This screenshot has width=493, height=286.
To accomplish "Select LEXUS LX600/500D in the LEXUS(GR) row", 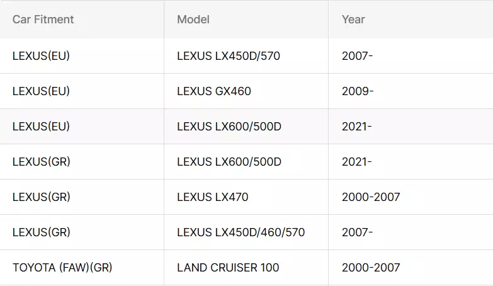I will [x=229, y=162].
